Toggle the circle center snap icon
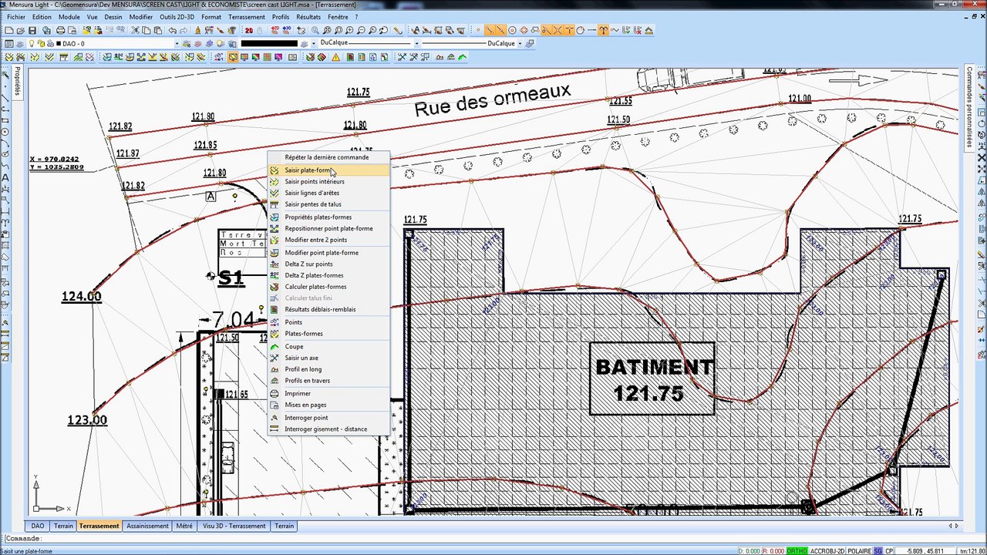The height and width of the screenshot is (555, 987). coord(512,30)
